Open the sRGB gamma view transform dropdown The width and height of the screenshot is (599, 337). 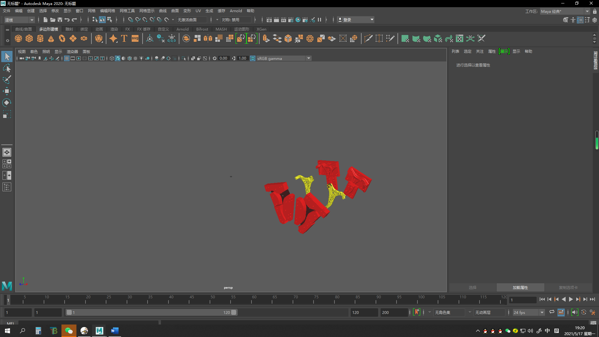(x=309, y=58)
